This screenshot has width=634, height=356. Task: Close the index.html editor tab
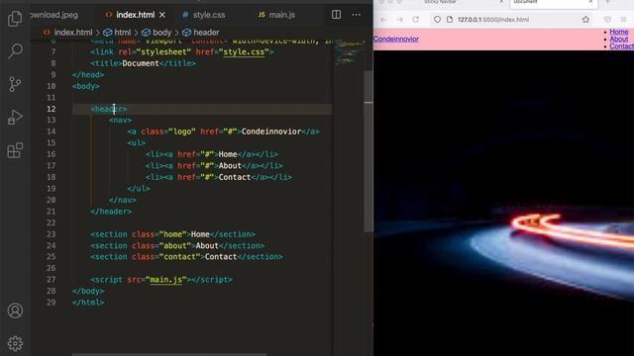[x=162, y=15]
